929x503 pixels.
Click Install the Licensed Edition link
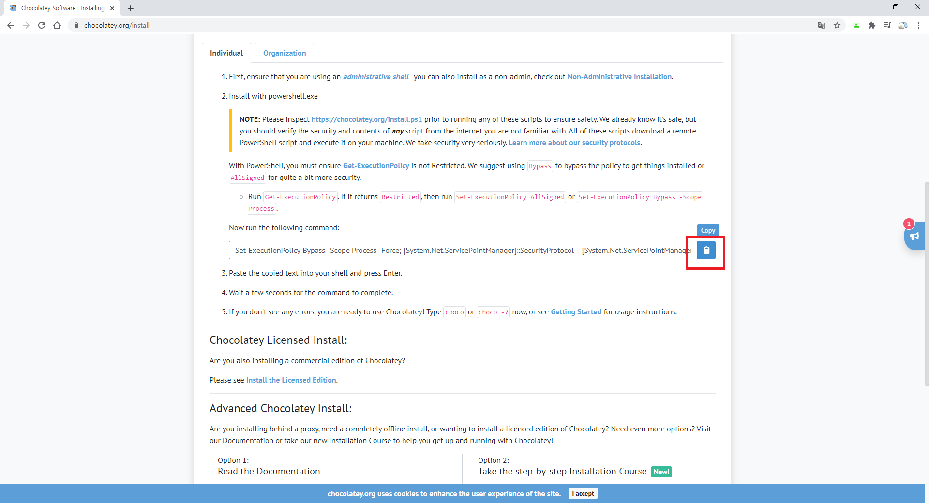click(291, 380)
